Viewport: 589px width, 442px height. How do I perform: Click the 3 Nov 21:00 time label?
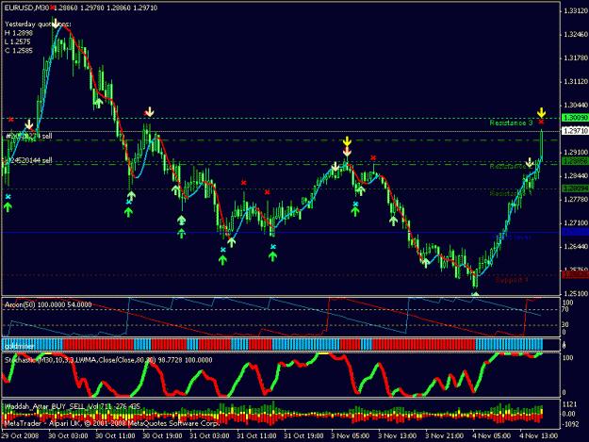(x=444, y=435)
